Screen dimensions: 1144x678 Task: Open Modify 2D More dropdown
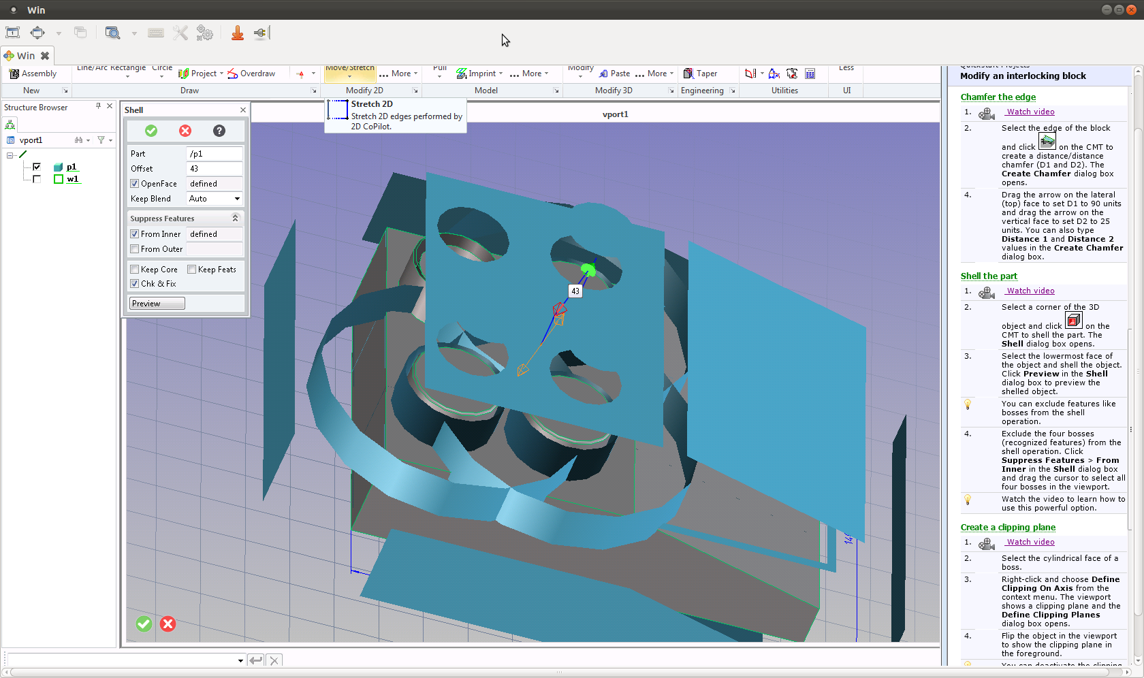tap(399, 74)
